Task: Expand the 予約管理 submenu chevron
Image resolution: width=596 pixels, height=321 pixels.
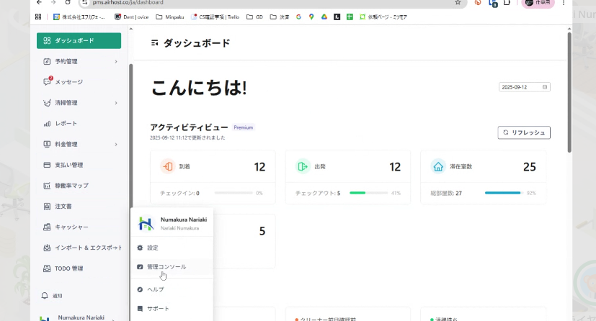Action: pos(115,62)
